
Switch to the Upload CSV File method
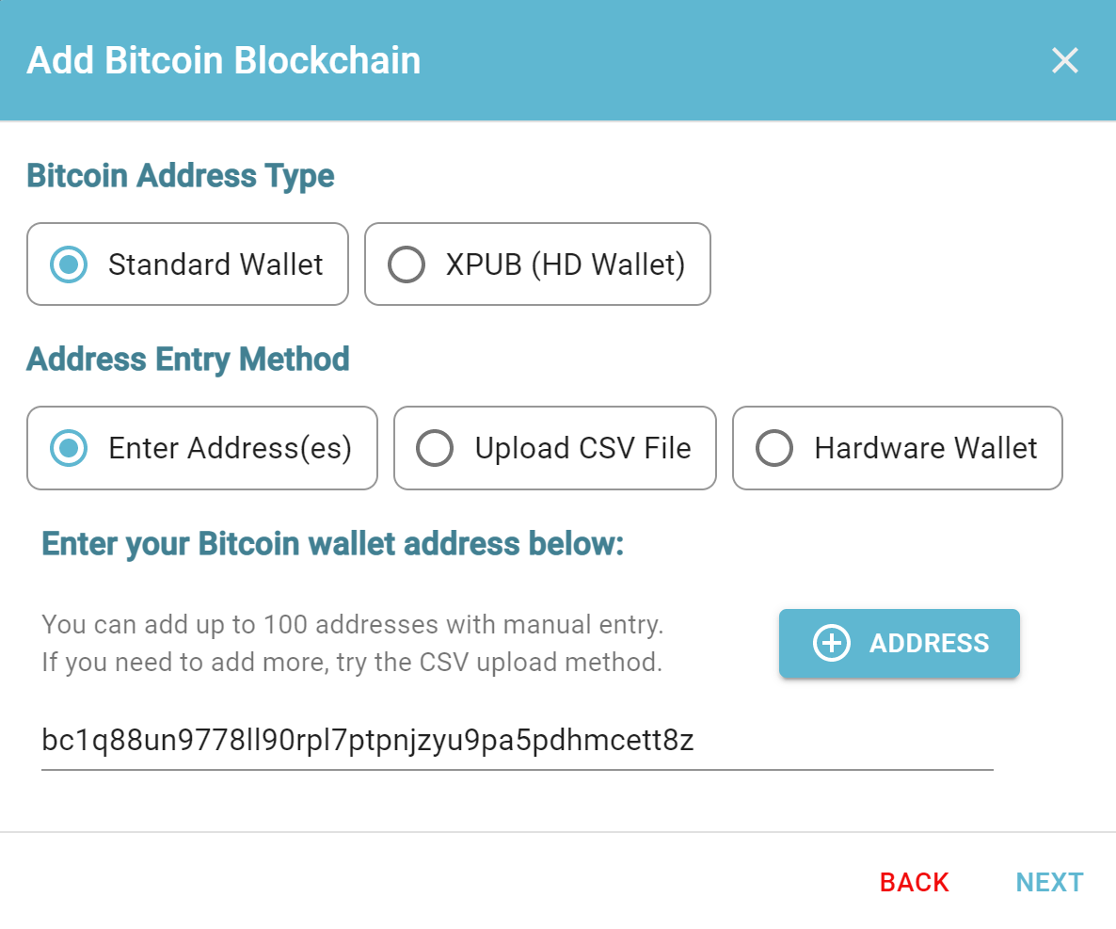click(x=554, y=449)
